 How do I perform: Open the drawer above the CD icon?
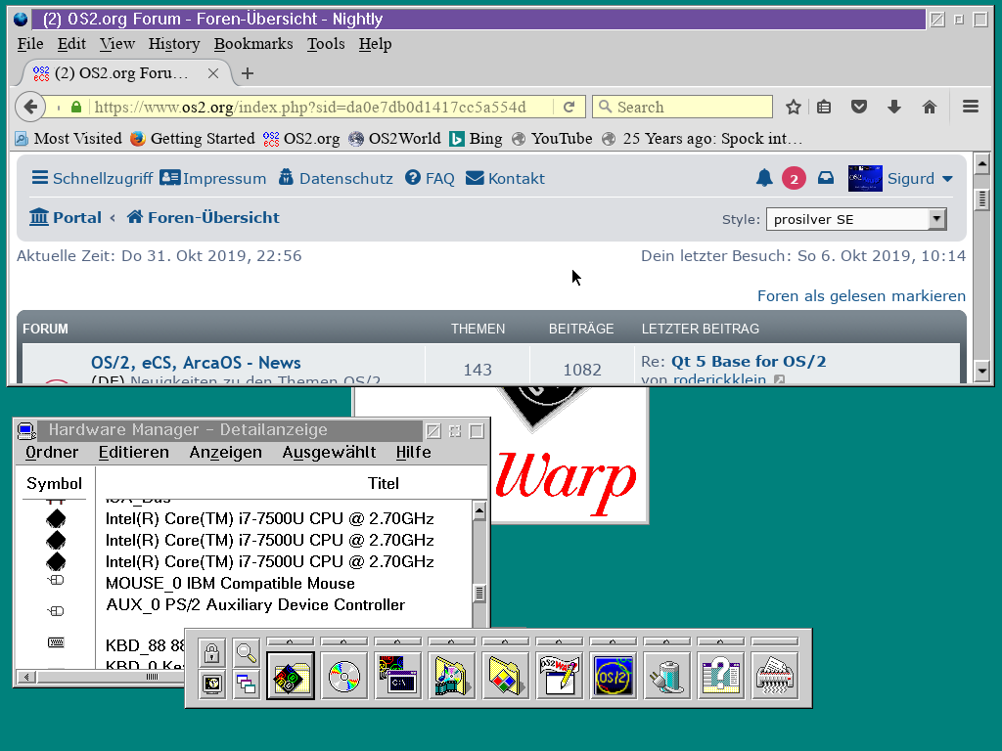[344, 641]
